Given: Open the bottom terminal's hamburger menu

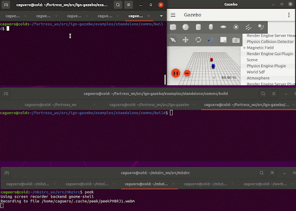Looking at the screenshot, I should 272,173.
